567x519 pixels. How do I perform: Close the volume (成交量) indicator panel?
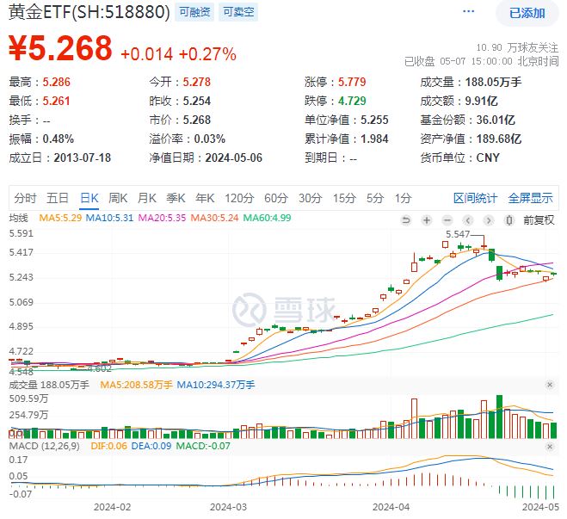click(550, 385)
